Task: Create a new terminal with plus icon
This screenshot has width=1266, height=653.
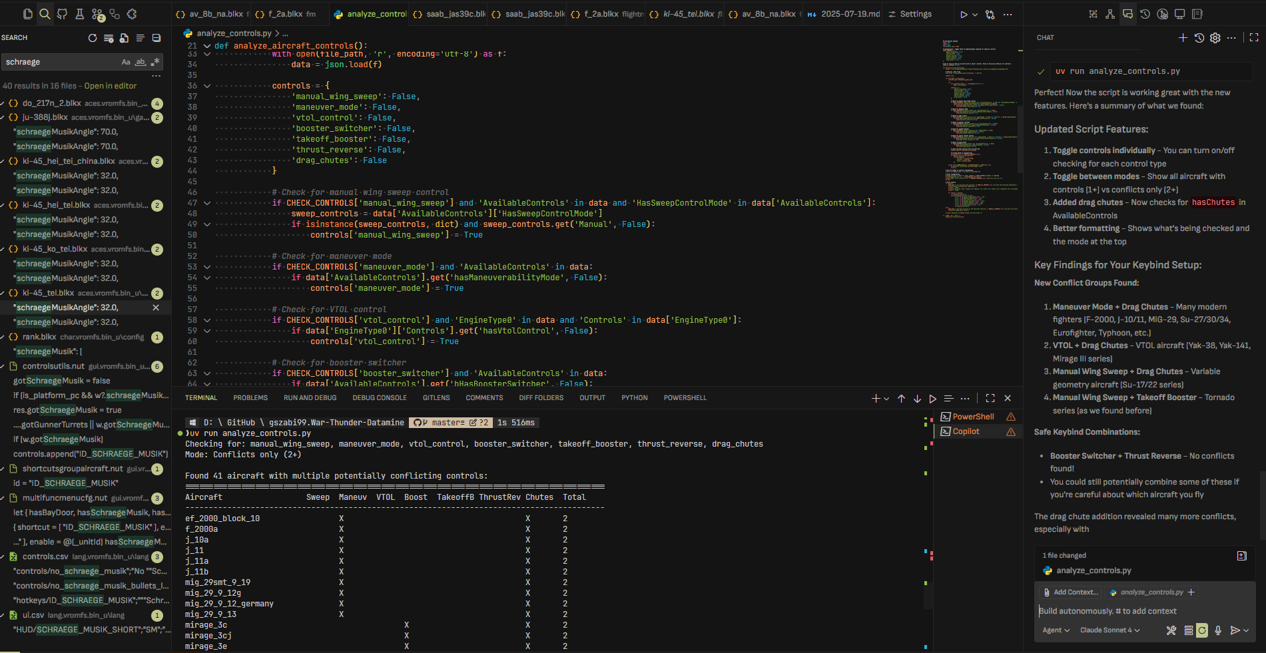Action: pos(876,398)
